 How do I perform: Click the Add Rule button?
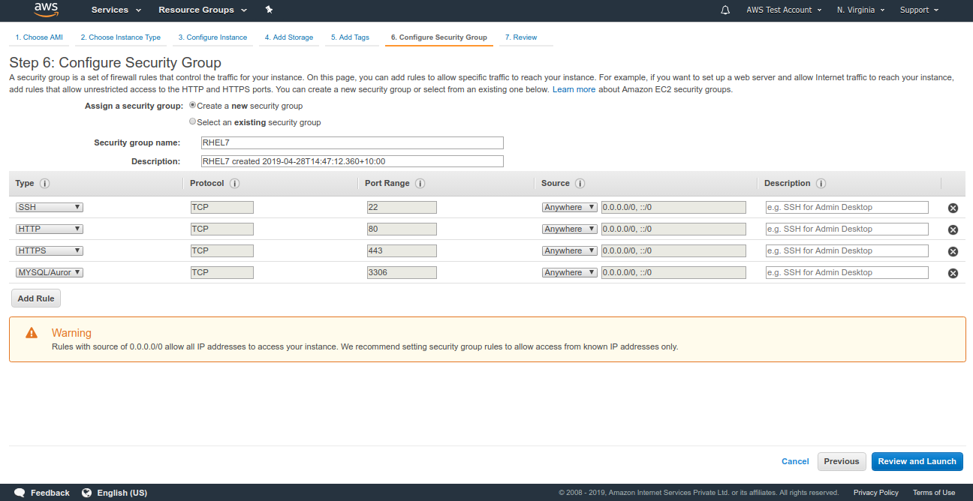tap(36, 298)
